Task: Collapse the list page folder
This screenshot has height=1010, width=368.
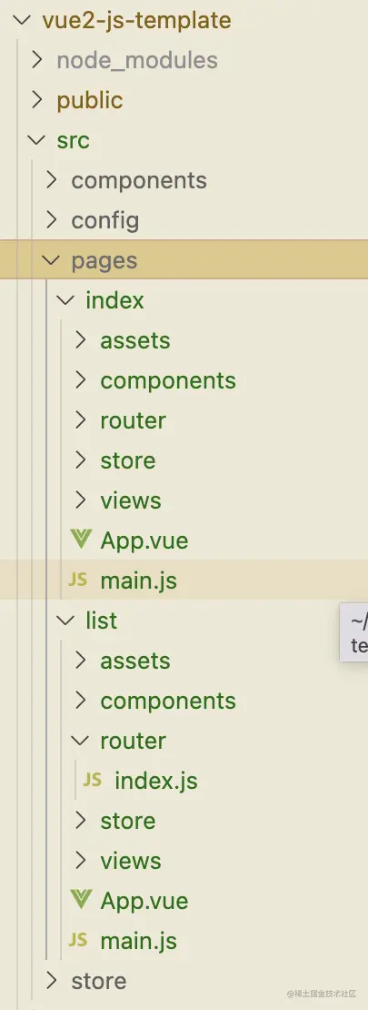Action: [65, 621]
